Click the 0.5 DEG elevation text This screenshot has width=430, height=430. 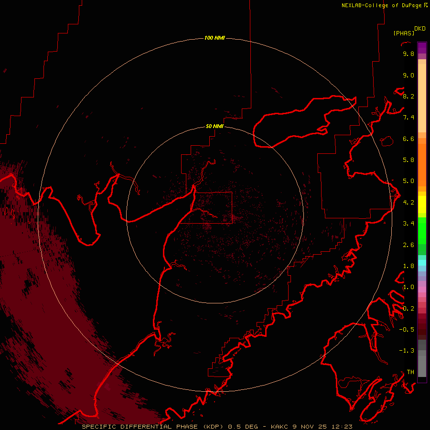click(243, 427)
